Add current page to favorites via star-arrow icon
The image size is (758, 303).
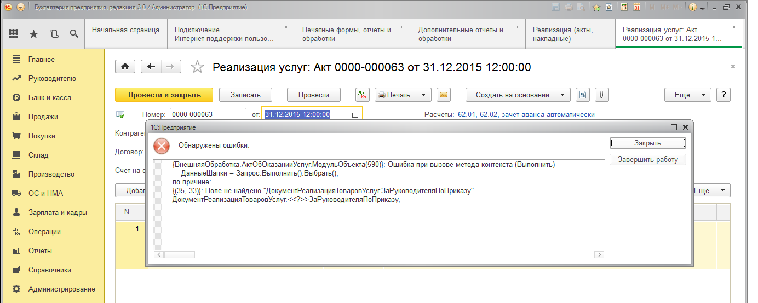tap(596, 8)
